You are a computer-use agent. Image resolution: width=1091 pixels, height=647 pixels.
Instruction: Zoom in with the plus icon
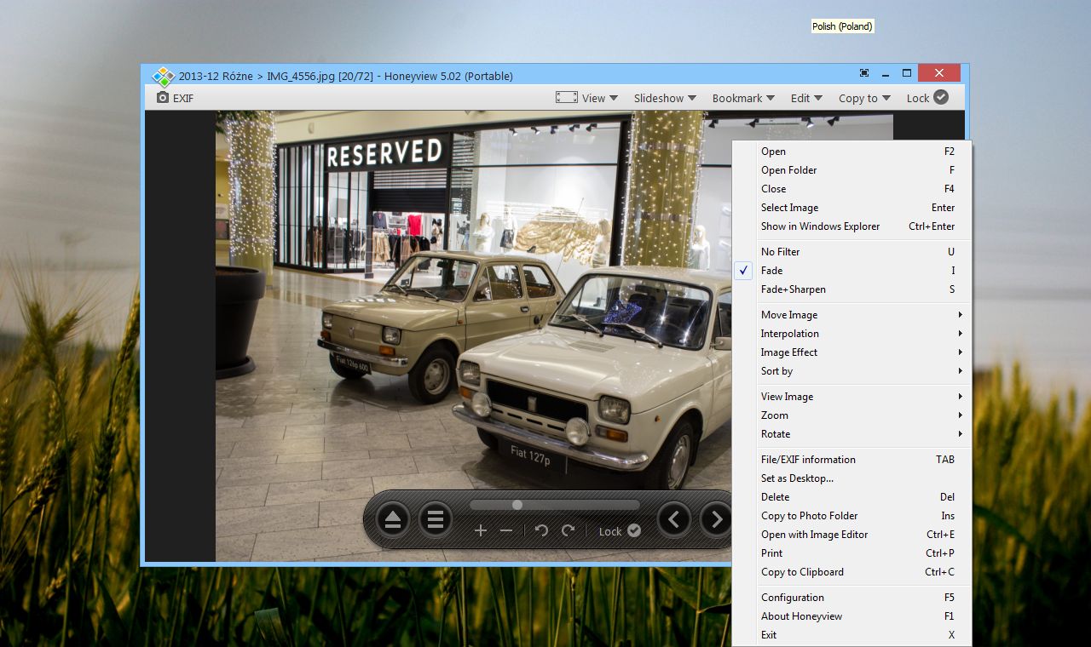pos(481,530)
